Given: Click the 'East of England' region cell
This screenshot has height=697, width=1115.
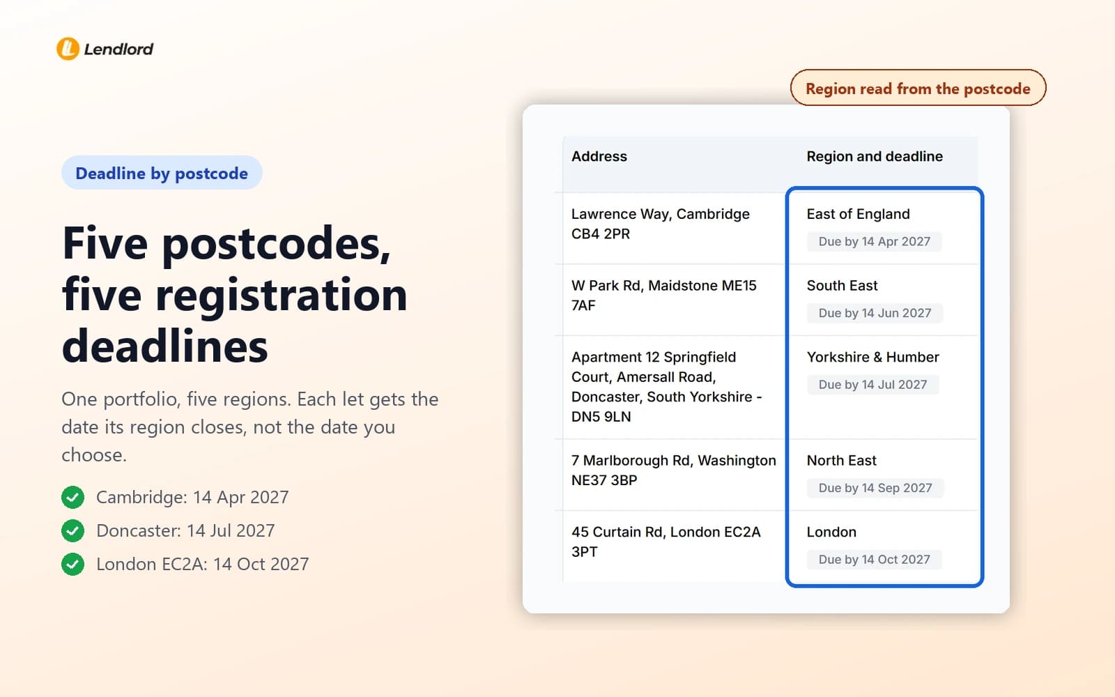Looking at the screenshot, I should click(859, 214).
